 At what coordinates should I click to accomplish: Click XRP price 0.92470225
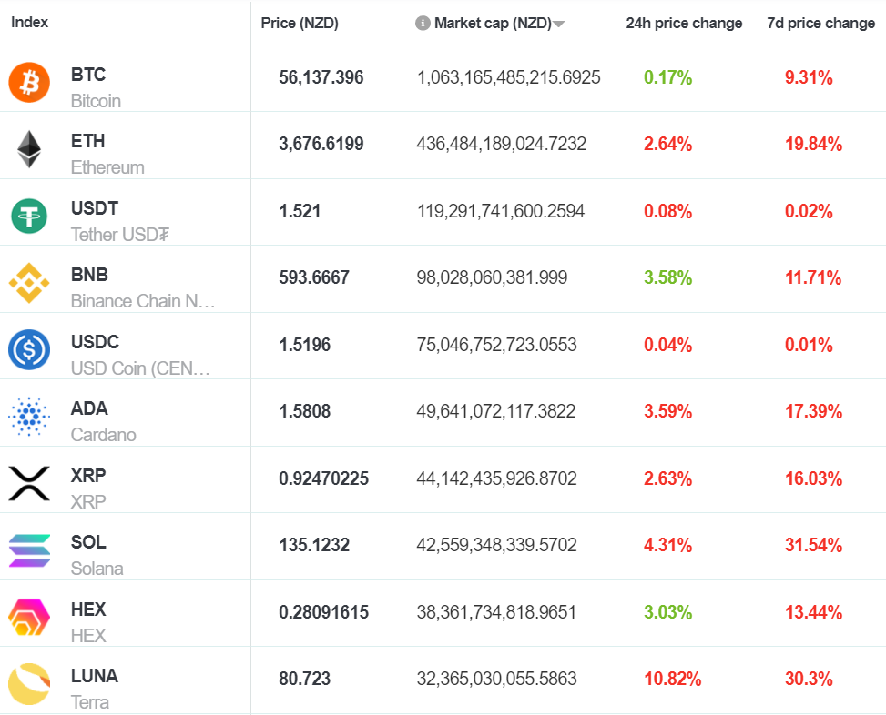[324, 478]
